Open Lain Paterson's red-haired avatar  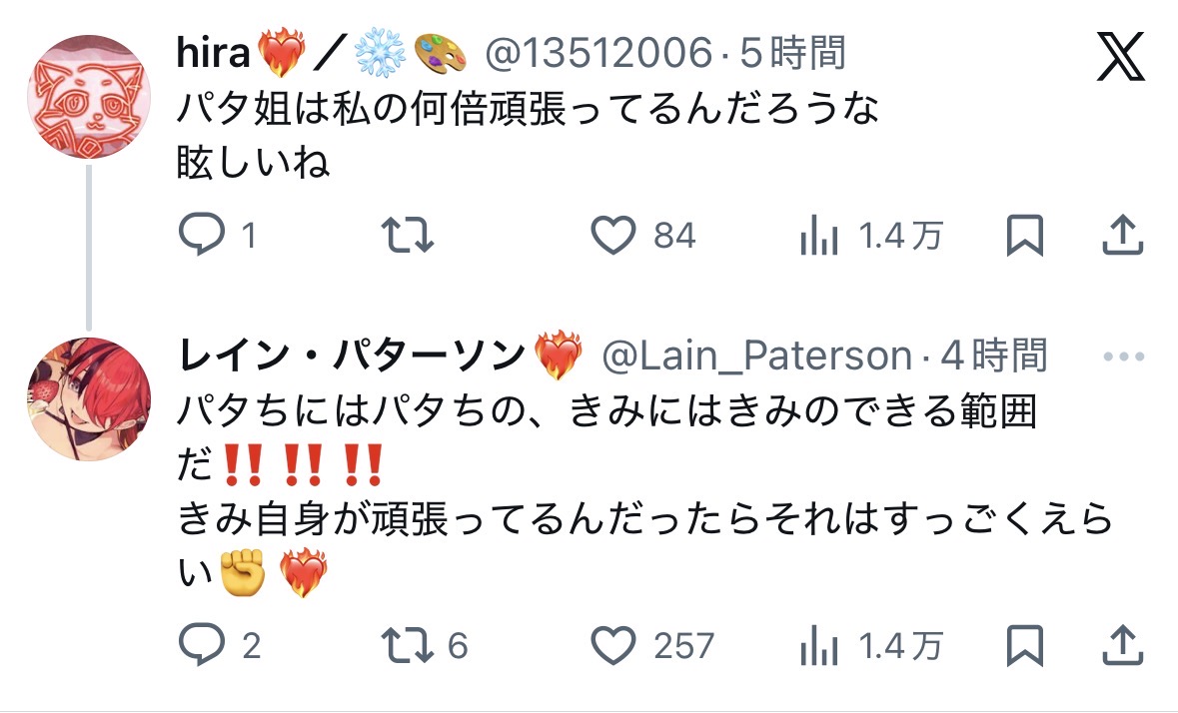[x=89, y=399]
